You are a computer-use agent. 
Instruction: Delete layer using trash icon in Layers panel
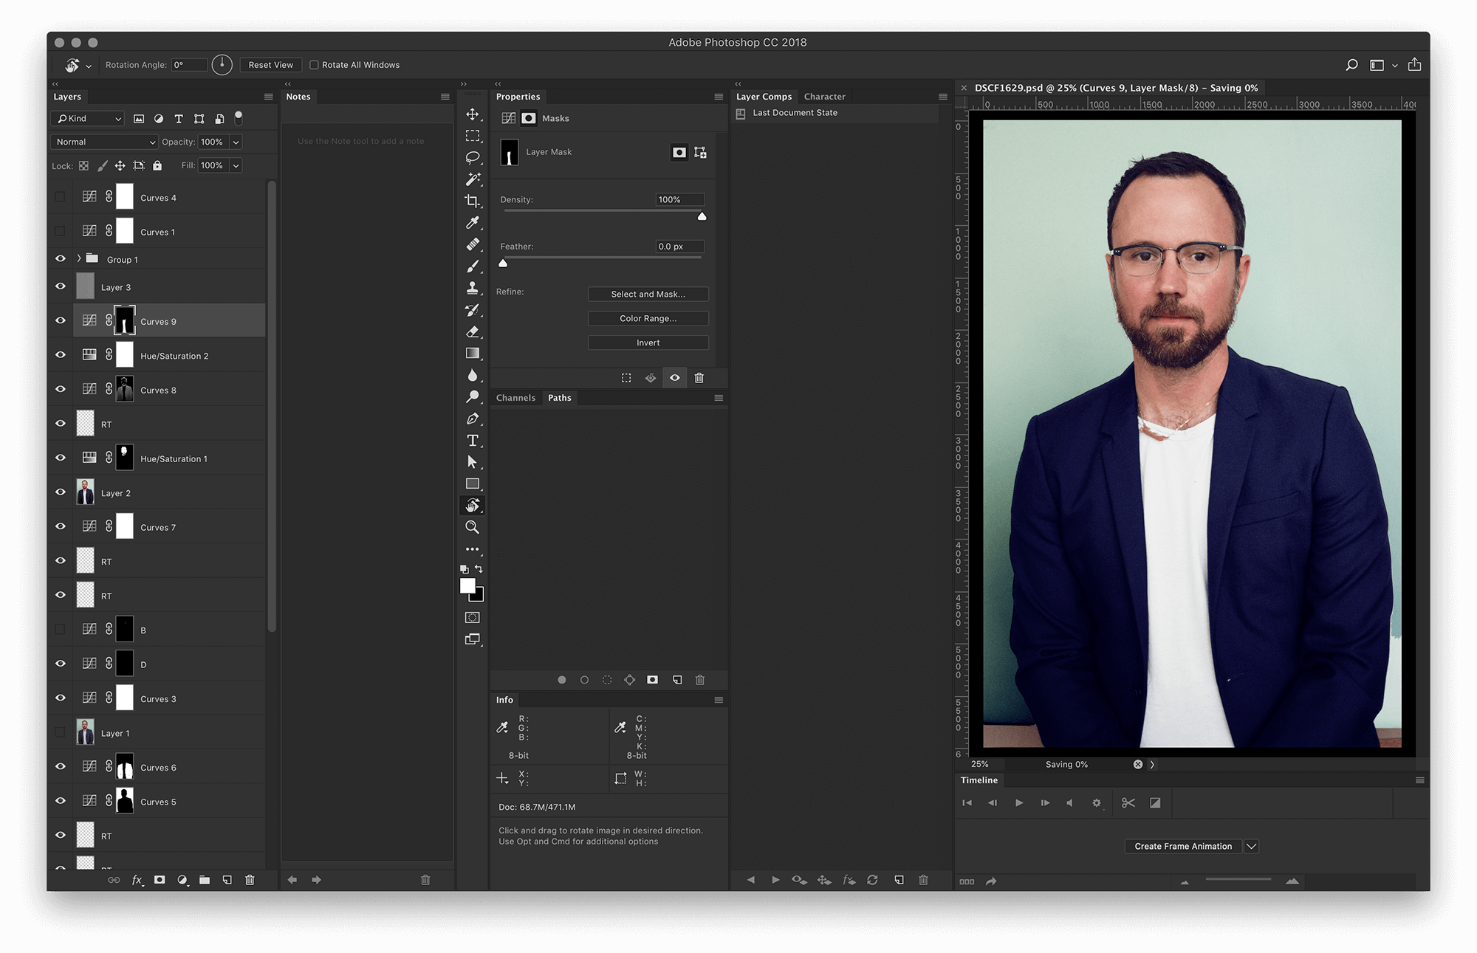pyautogui.click(x=250, y=880)
